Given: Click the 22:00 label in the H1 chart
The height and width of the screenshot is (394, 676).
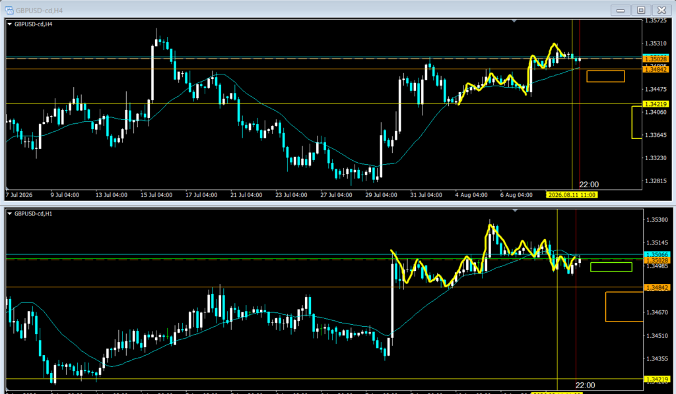Looking at the screenshot, I should pyautogui.click(x=585, y=385).
